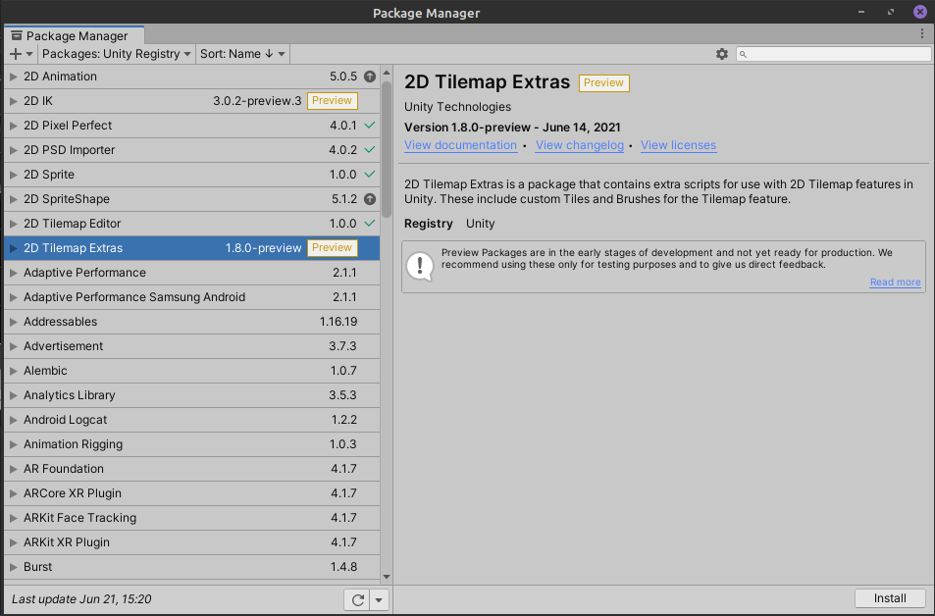Switch to the Package Manager tab
This screenshot has height=616, width=935.
click(74, 35)
